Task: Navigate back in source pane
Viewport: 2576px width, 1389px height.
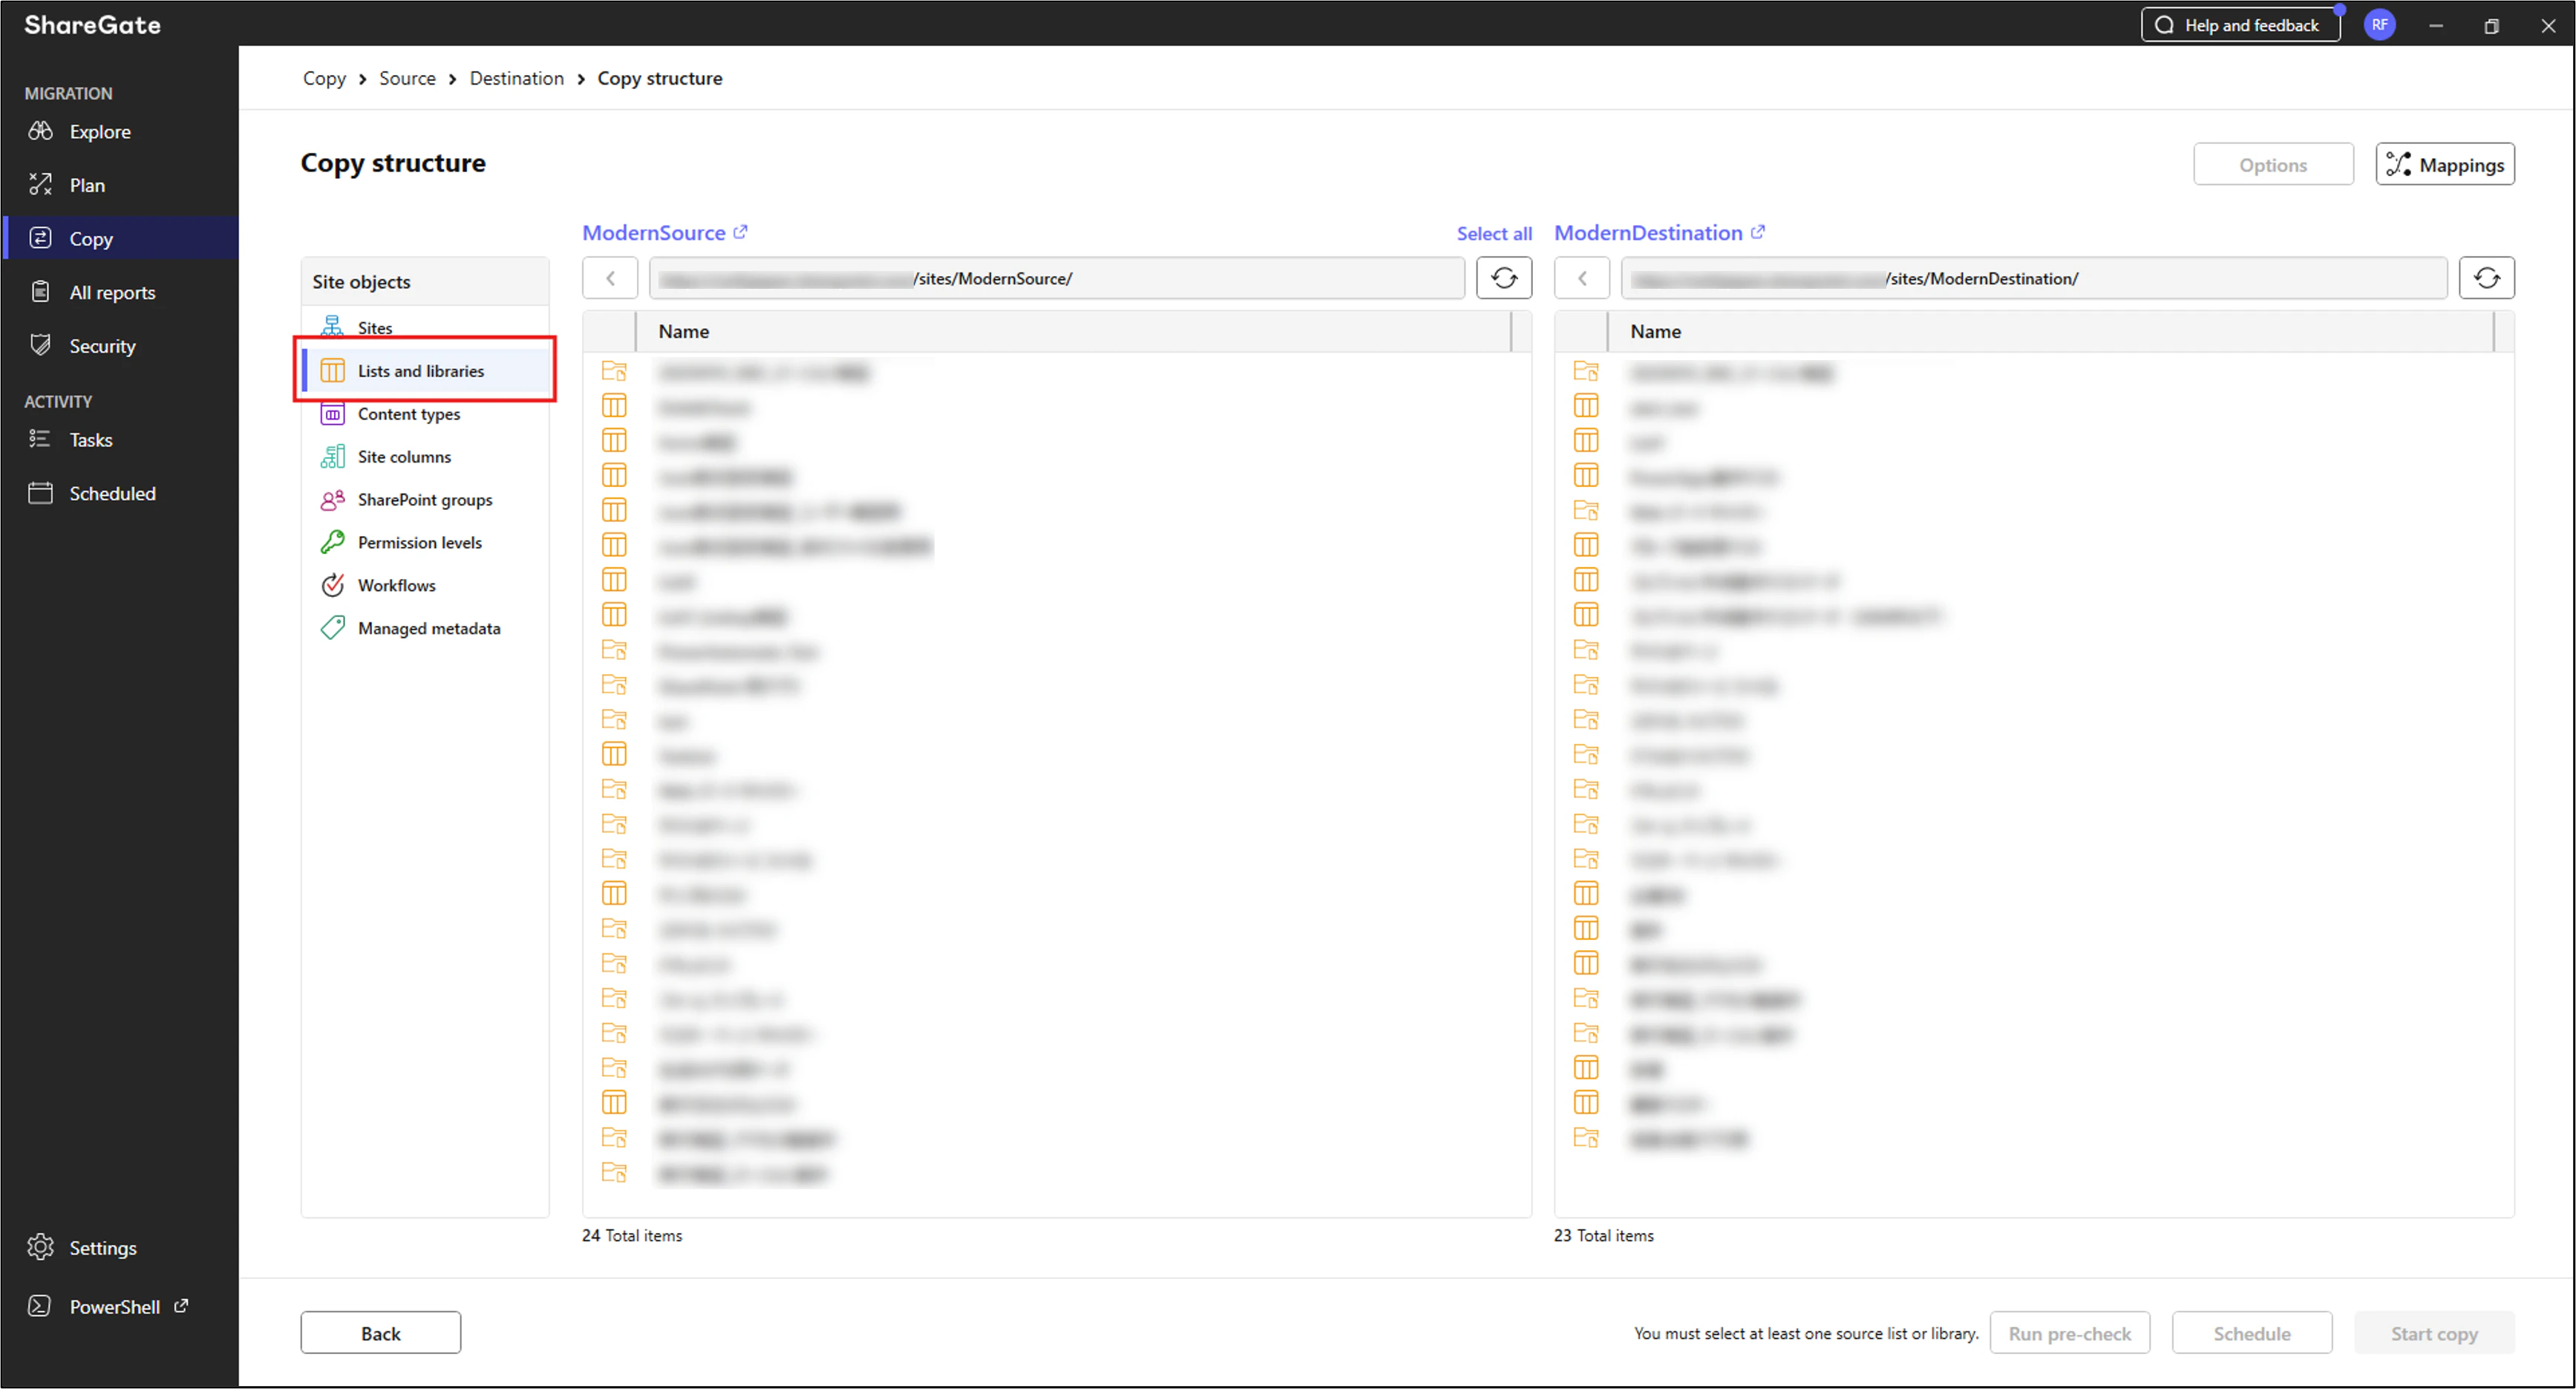Action: pos(610,278)
